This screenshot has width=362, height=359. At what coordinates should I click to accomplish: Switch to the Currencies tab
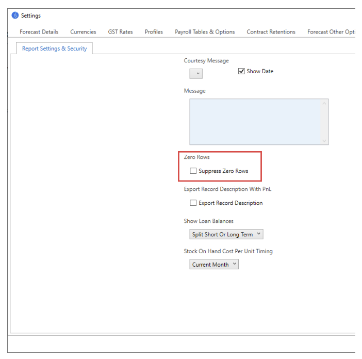83,32
